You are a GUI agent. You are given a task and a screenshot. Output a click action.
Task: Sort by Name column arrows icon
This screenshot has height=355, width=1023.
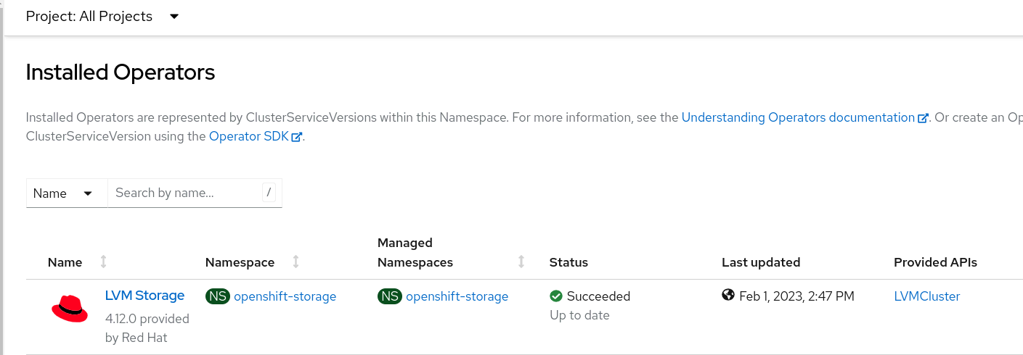coord(103,262)
